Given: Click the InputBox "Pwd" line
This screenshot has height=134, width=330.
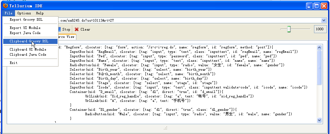Looking at the screenshot, I should [173, 56].
